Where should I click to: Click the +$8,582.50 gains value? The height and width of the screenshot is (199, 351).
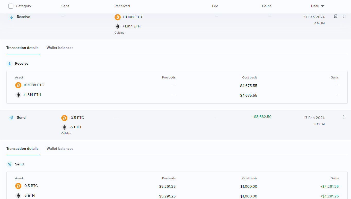coord(261,117)
